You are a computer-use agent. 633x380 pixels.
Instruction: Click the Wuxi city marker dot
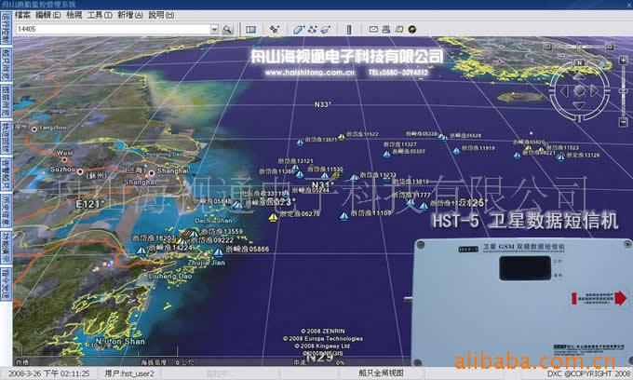coord(64,159)
